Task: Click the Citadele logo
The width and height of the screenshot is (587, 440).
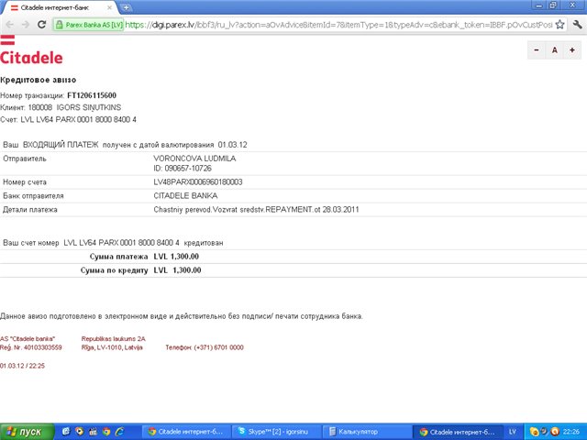Action: pyautogui.click(x=31, y=51)
